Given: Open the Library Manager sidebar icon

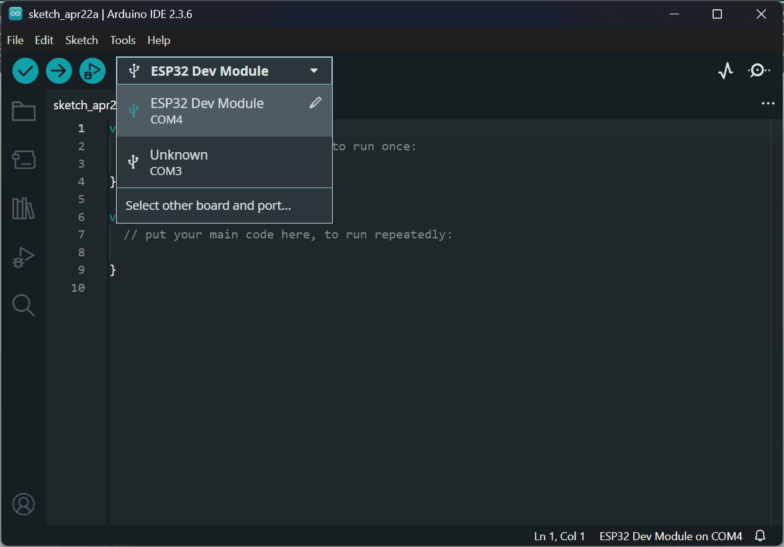Looking at the screenshot, I should (24, 209).
